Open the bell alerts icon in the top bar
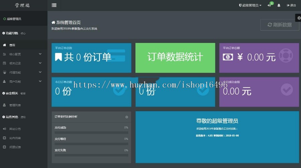The image size is (301, 168). tap(279, 5)
